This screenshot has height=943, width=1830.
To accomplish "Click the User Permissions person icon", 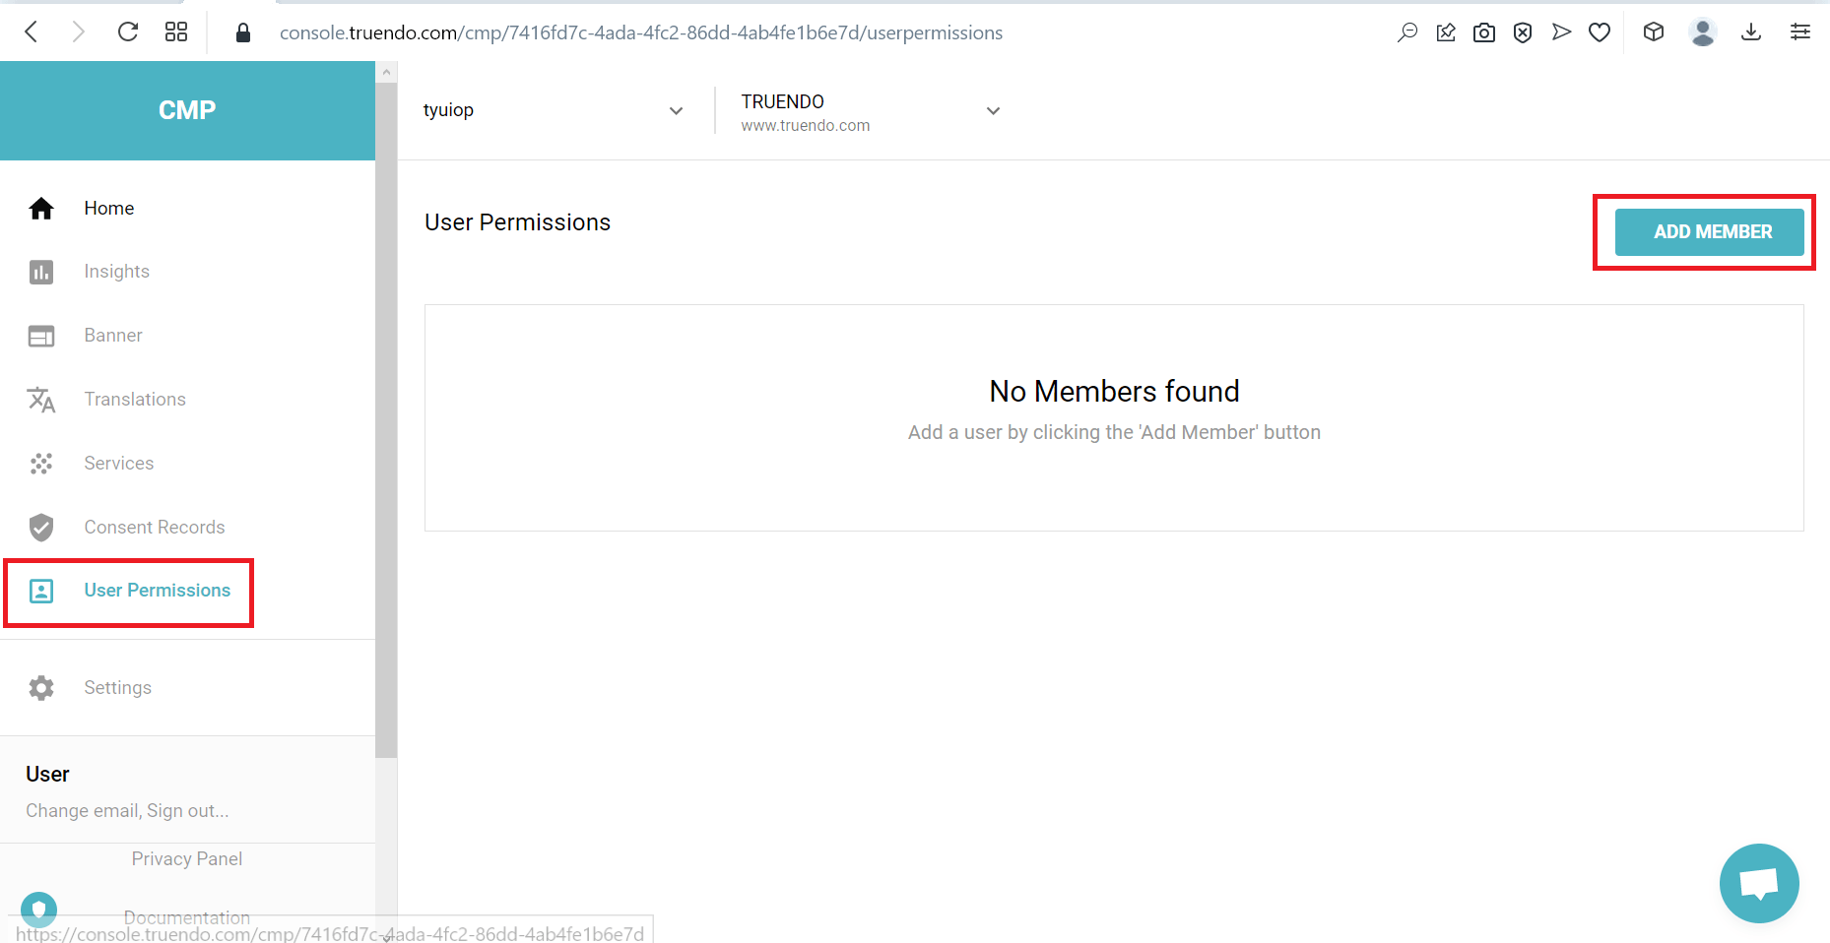I will (x=41, y=591).
